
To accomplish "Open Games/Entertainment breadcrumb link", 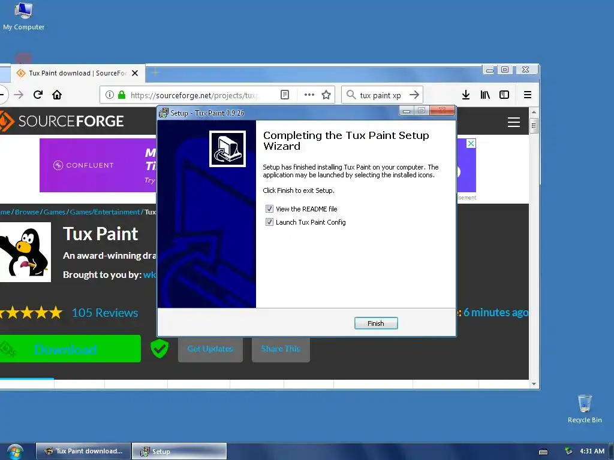I will (x=105, y=212).
